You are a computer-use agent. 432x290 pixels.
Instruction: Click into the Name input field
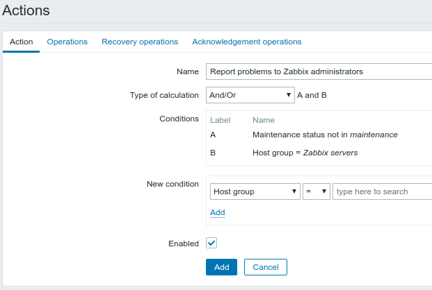[319, 71]
